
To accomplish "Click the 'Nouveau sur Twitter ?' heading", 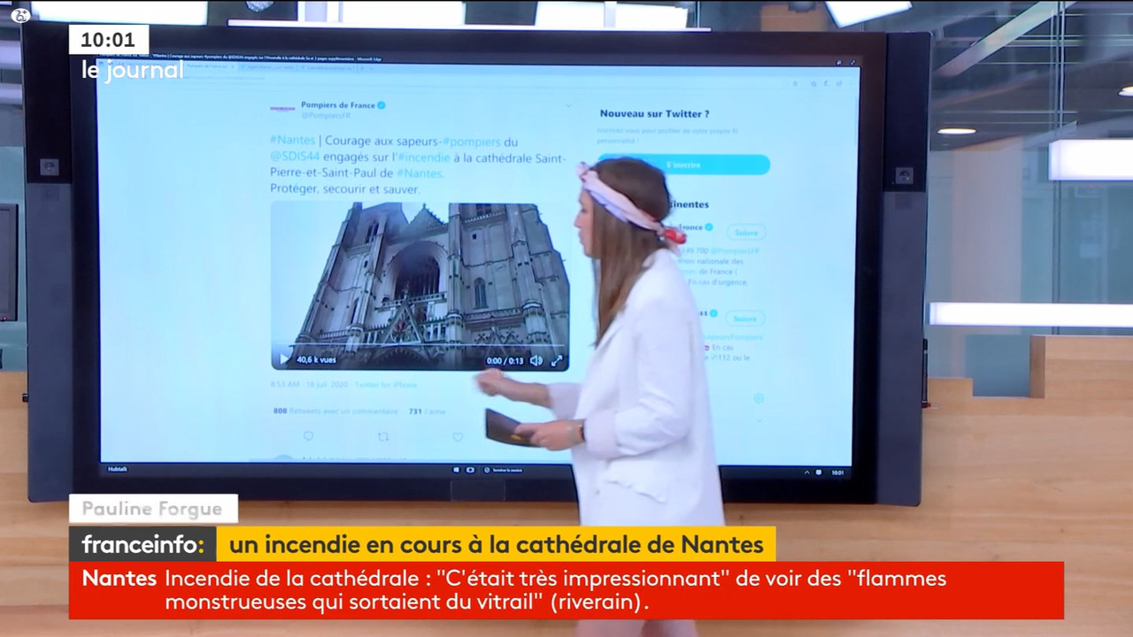I will point(654,114).
